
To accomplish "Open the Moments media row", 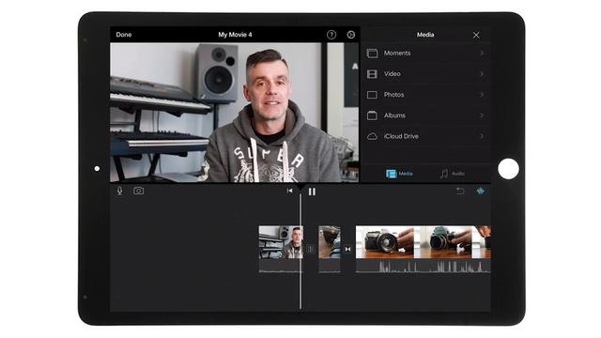I will (425, 54).
